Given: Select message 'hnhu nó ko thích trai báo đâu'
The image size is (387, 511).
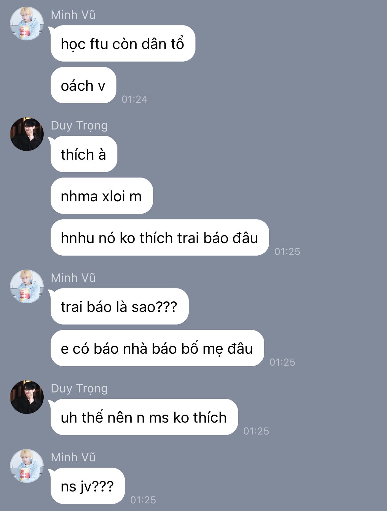Looking at the screenshot, I should pyautogui.click(x=160, y=237).
